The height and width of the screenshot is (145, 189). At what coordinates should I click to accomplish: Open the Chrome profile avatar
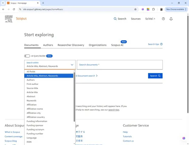[x=161, y=9]
